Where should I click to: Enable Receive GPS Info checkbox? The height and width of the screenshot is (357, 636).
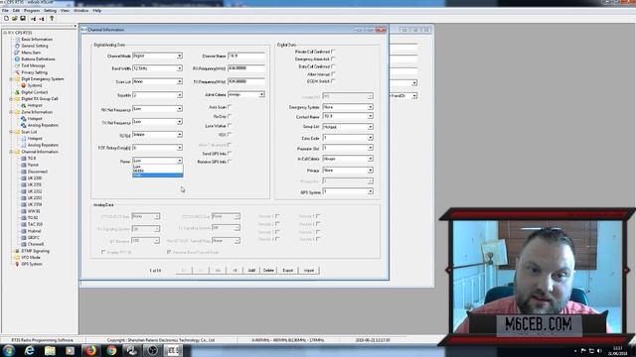click(230, 162)
